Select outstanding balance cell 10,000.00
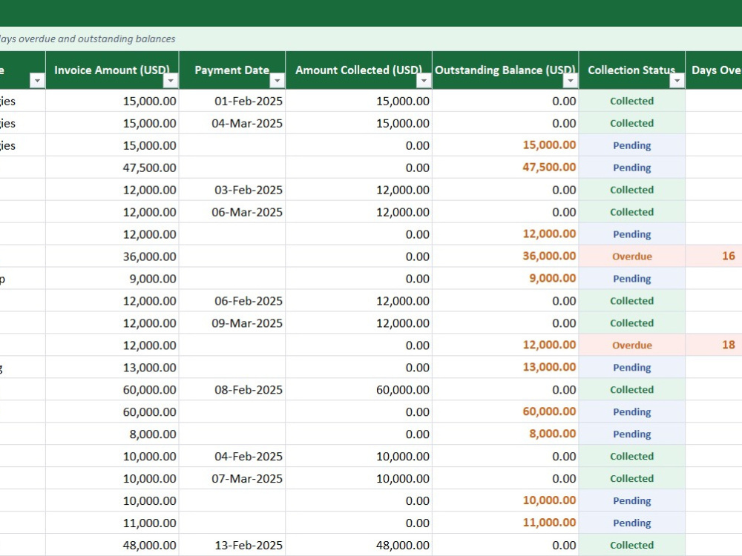 point(505,501)
